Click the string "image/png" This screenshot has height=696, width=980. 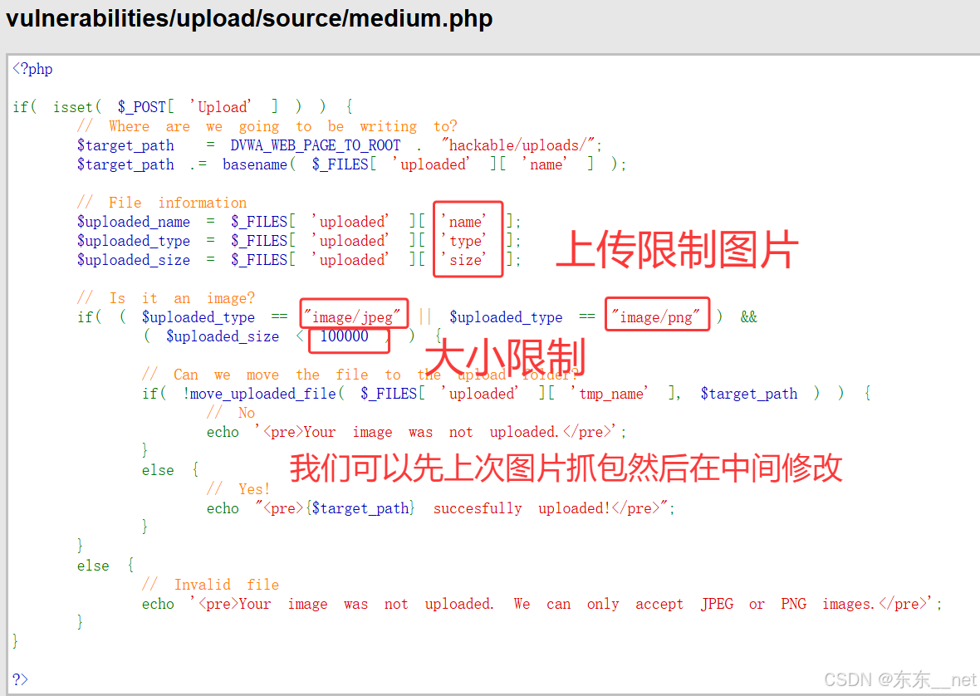point(655,316)
